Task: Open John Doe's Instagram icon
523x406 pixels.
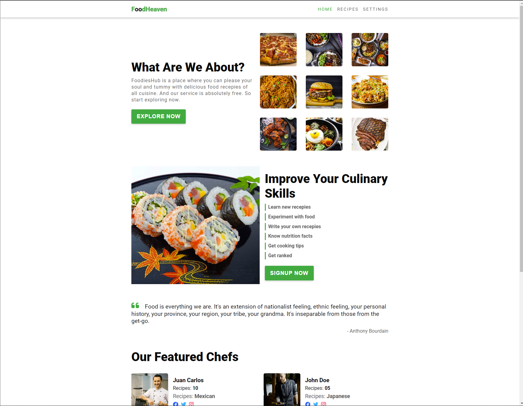Action: 324,404
